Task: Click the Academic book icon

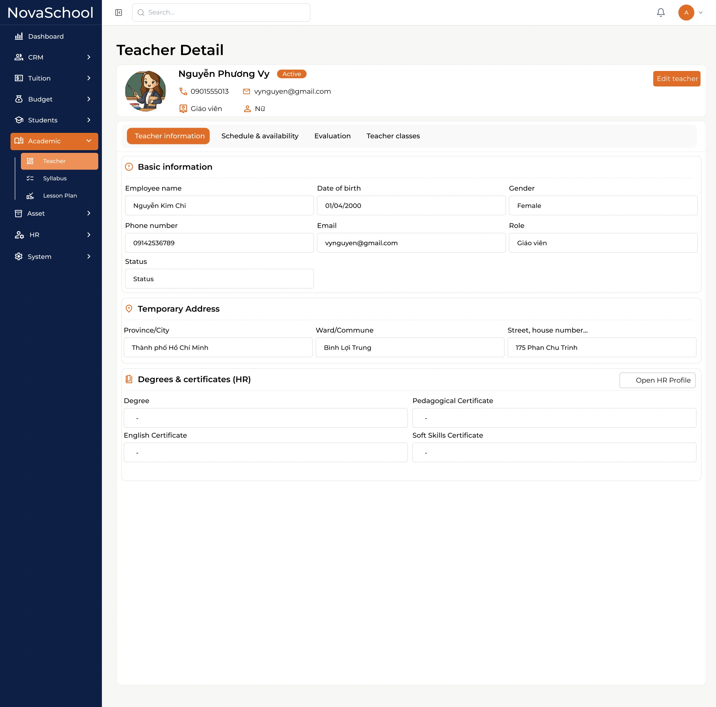Action: 18,141
